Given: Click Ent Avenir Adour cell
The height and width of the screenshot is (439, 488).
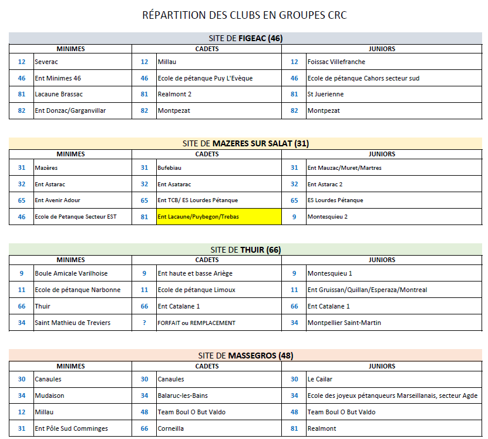Looking at the screenshot, I should click(x=82, y=200).
